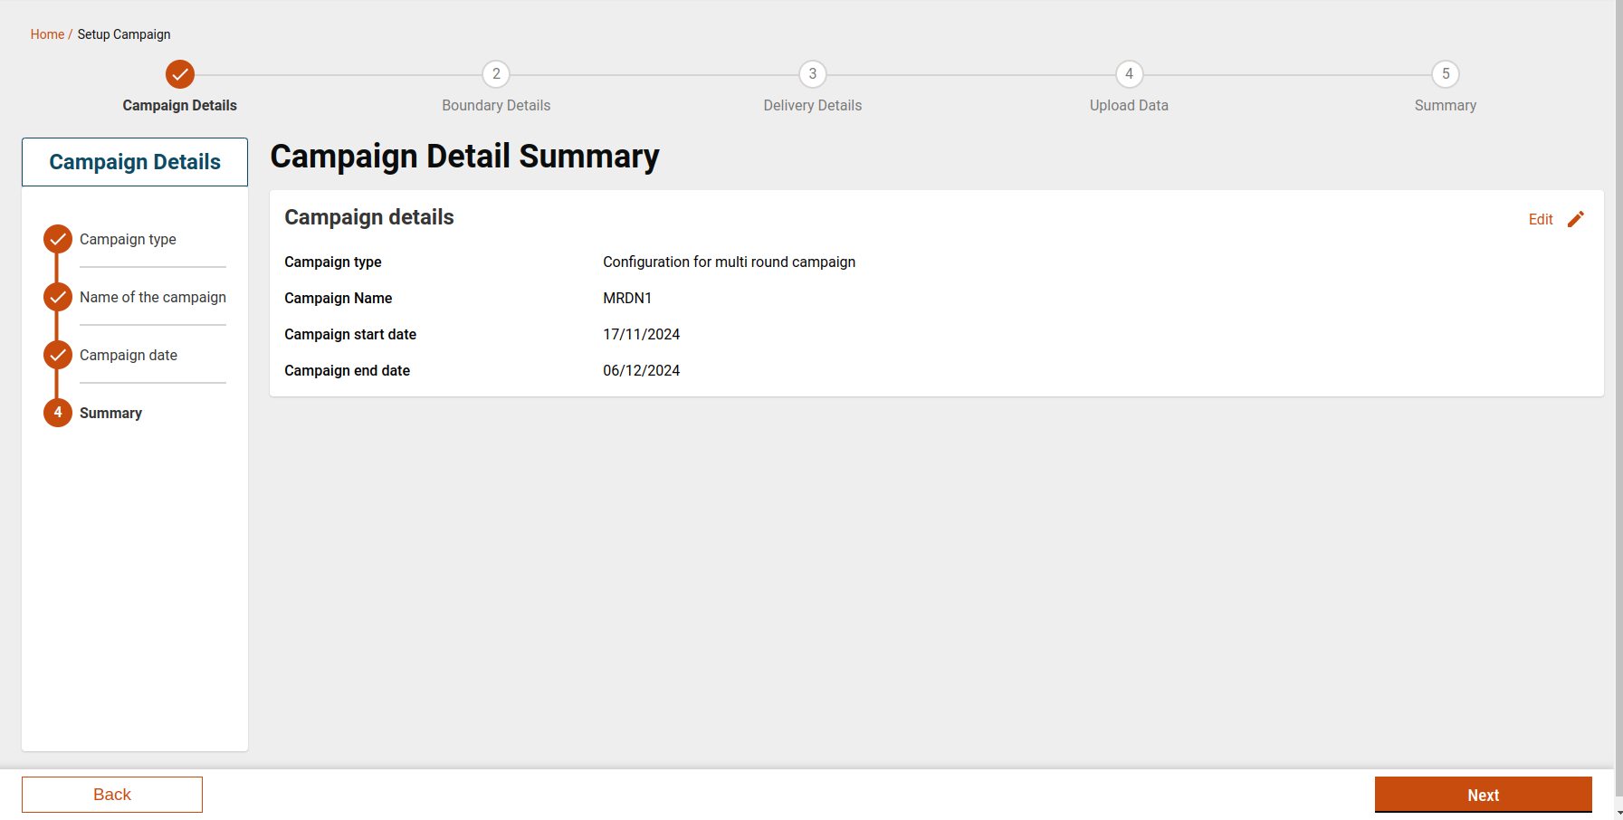1623x820 pixels.
Task: Click the Campaign date checkmark icon
Action: point(58,355)
